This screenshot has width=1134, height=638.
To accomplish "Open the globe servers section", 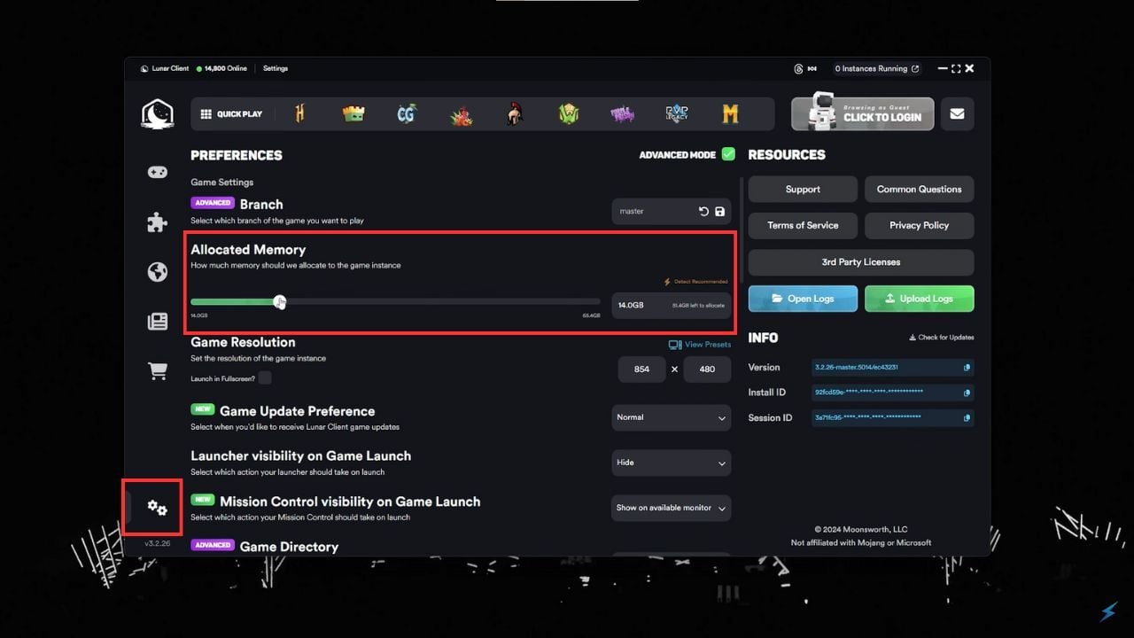I will pos(158,272).
